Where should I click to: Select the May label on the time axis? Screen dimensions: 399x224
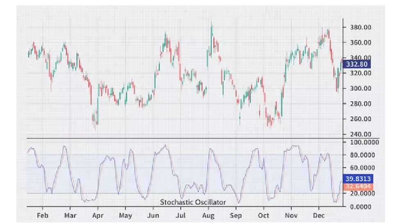[125, 216]
